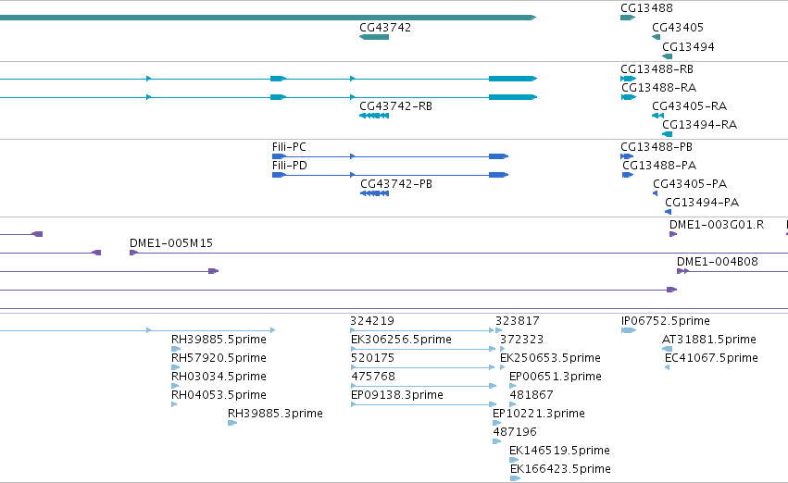Select the EP09138.3prime label
Image resolution: width=788 pixels, height=483 pixels.
pyautogui.click(x=397, y=396)
